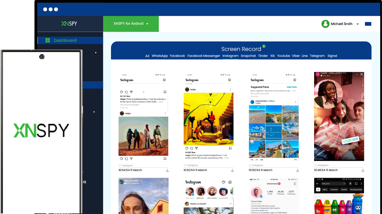The width and height of the screenshot is (382, 214).
Task: Open the Candid story screenshot thumbnail
Action: (x=339, y=116)
